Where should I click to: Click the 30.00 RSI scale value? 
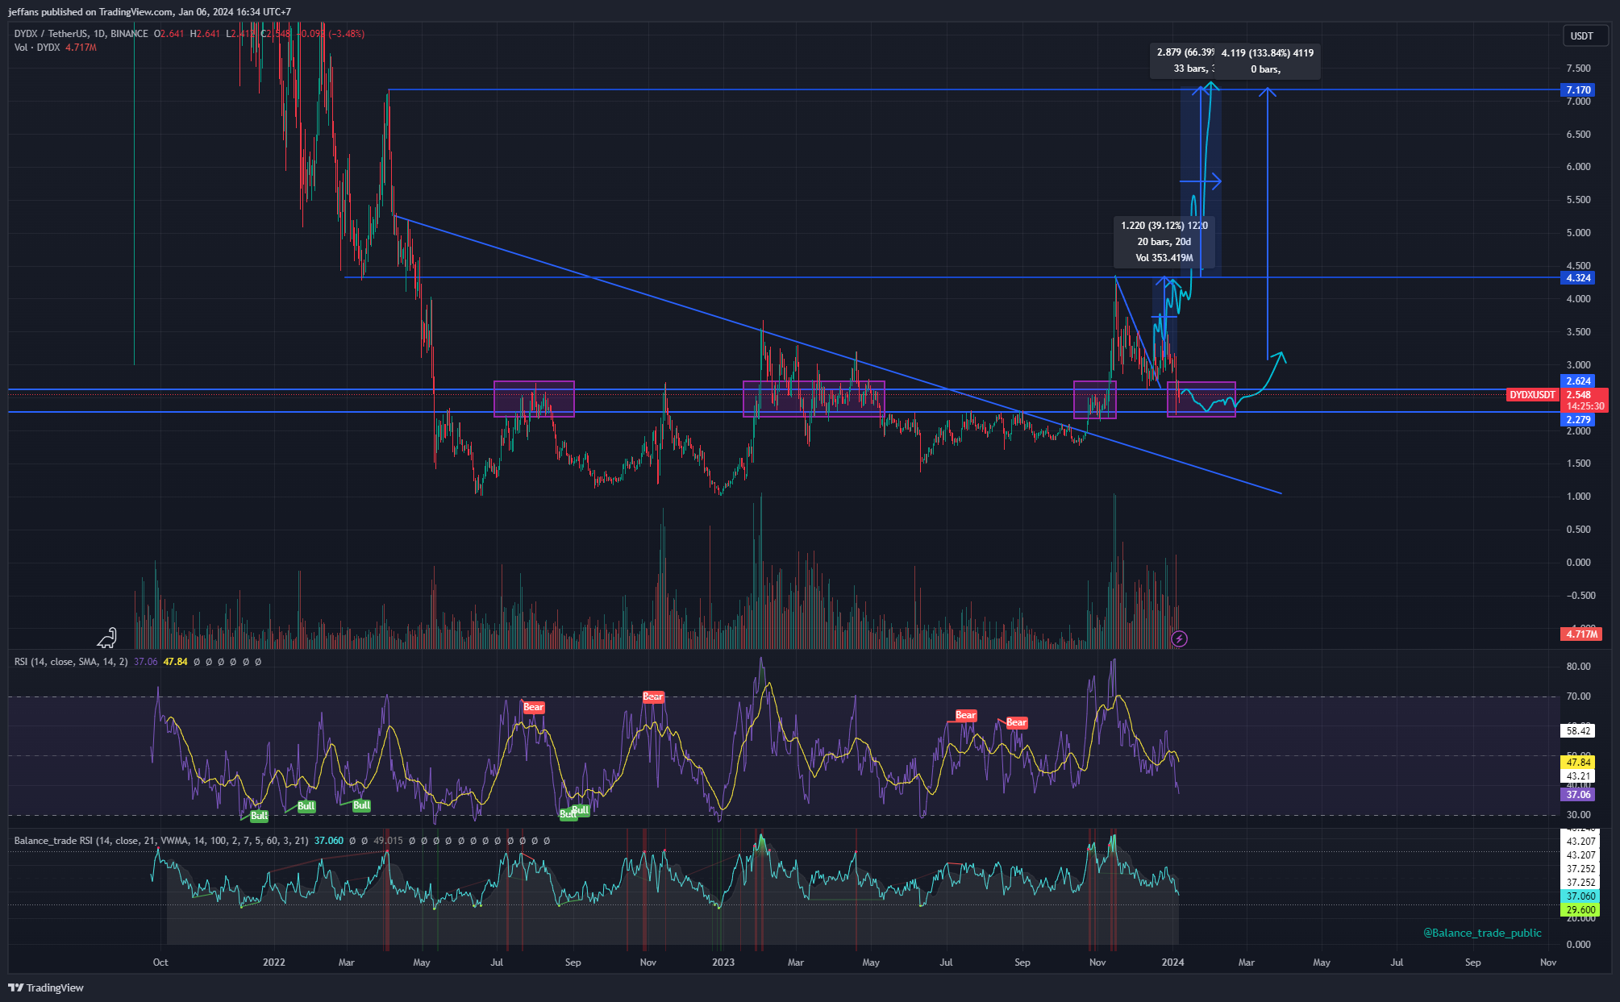[1578, 814]
